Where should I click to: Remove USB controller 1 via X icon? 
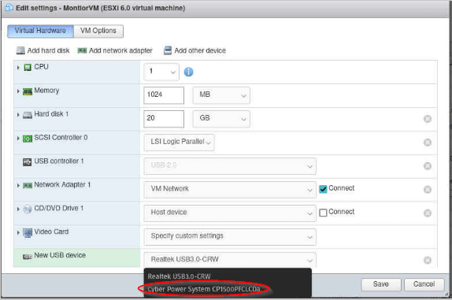pos(428,166)
